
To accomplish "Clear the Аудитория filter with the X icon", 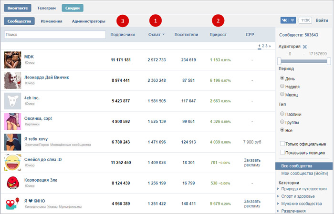I will pyautogui.click(x=305, y=47).
